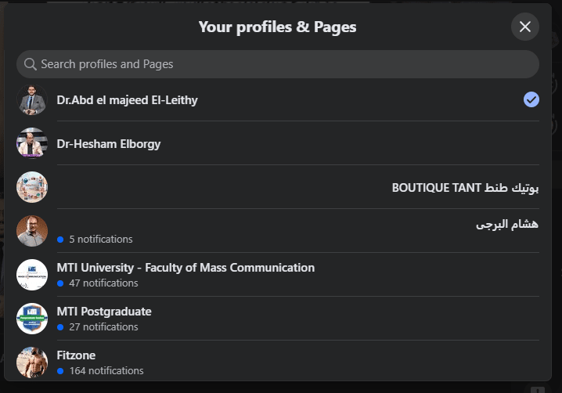The width and height of the screenshot is (562, 393).
Task: Select MTI Postgraduate page
Action: coord(104,312)
